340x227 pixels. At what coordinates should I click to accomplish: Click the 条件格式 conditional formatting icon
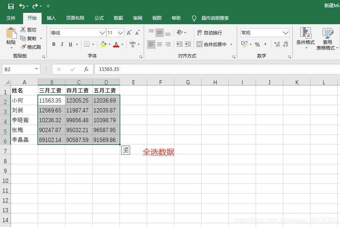pyautogui.click(x=306, y=33)
